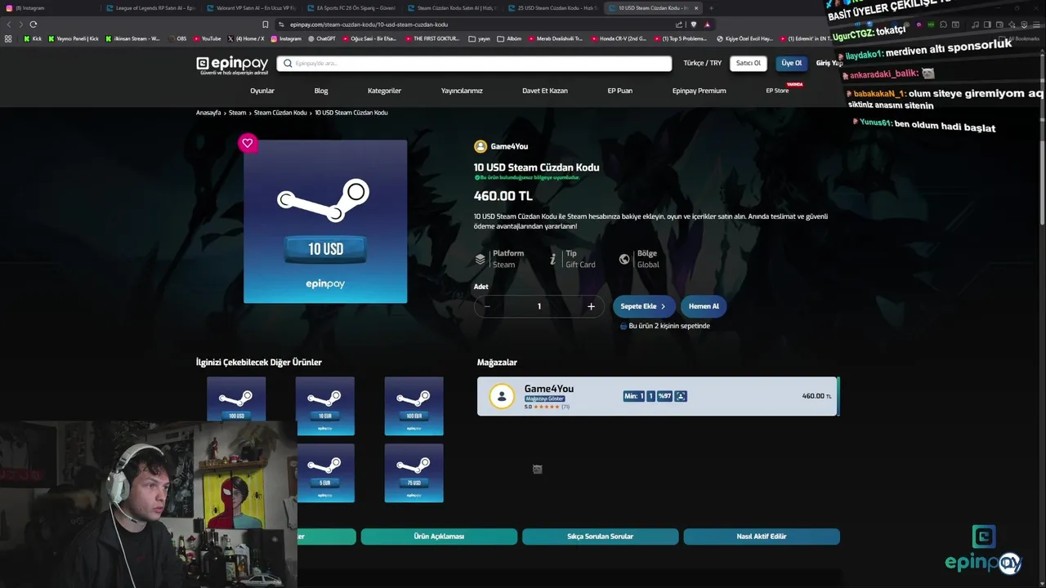Open Türkçe / TRY language currency selector
The width and height of the screenshot is (1046, 588).
click(x=703, y=63)
